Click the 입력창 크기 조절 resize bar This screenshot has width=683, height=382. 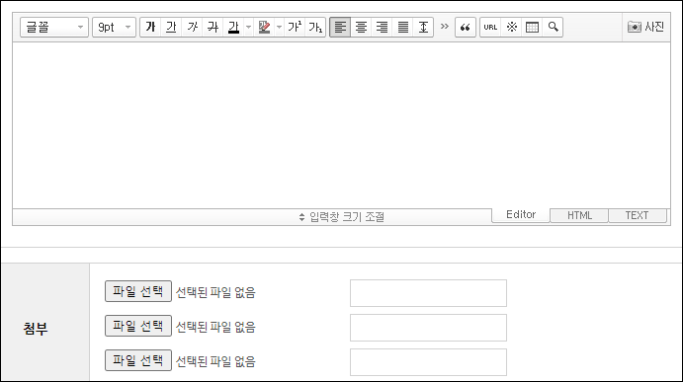tap(252, 217)
